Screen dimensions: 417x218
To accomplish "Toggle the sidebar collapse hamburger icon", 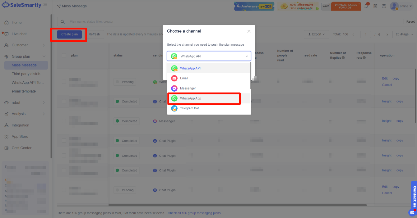I will pos(45,5).
